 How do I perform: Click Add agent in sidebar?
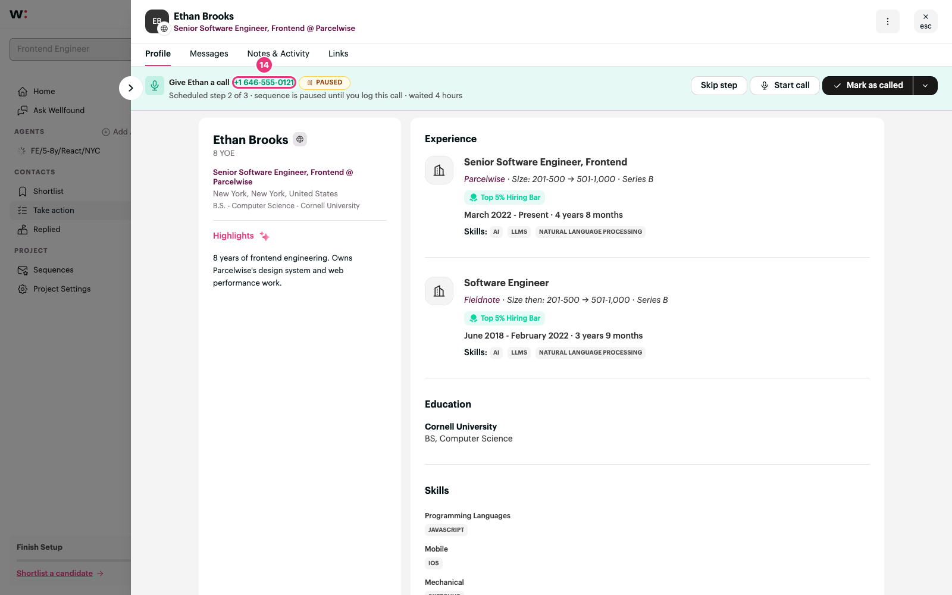point(115,132)
